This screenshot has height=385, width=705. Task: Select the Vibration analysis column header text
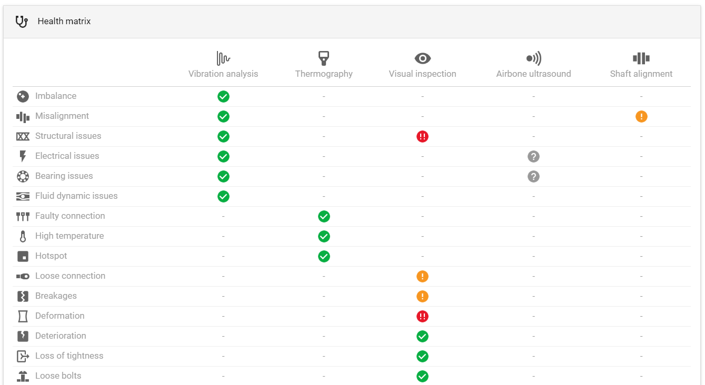click(x=223, y=74)
